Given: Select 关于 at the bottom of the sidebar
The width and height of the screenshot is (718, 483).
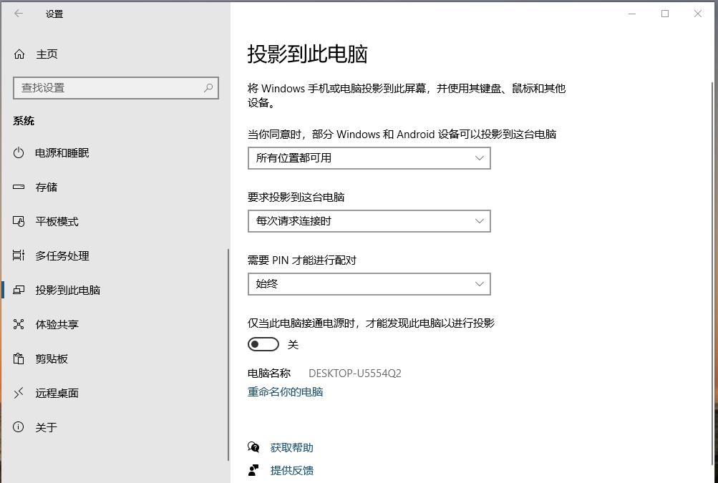Looking at the screenshot, I should click(45, 427).
